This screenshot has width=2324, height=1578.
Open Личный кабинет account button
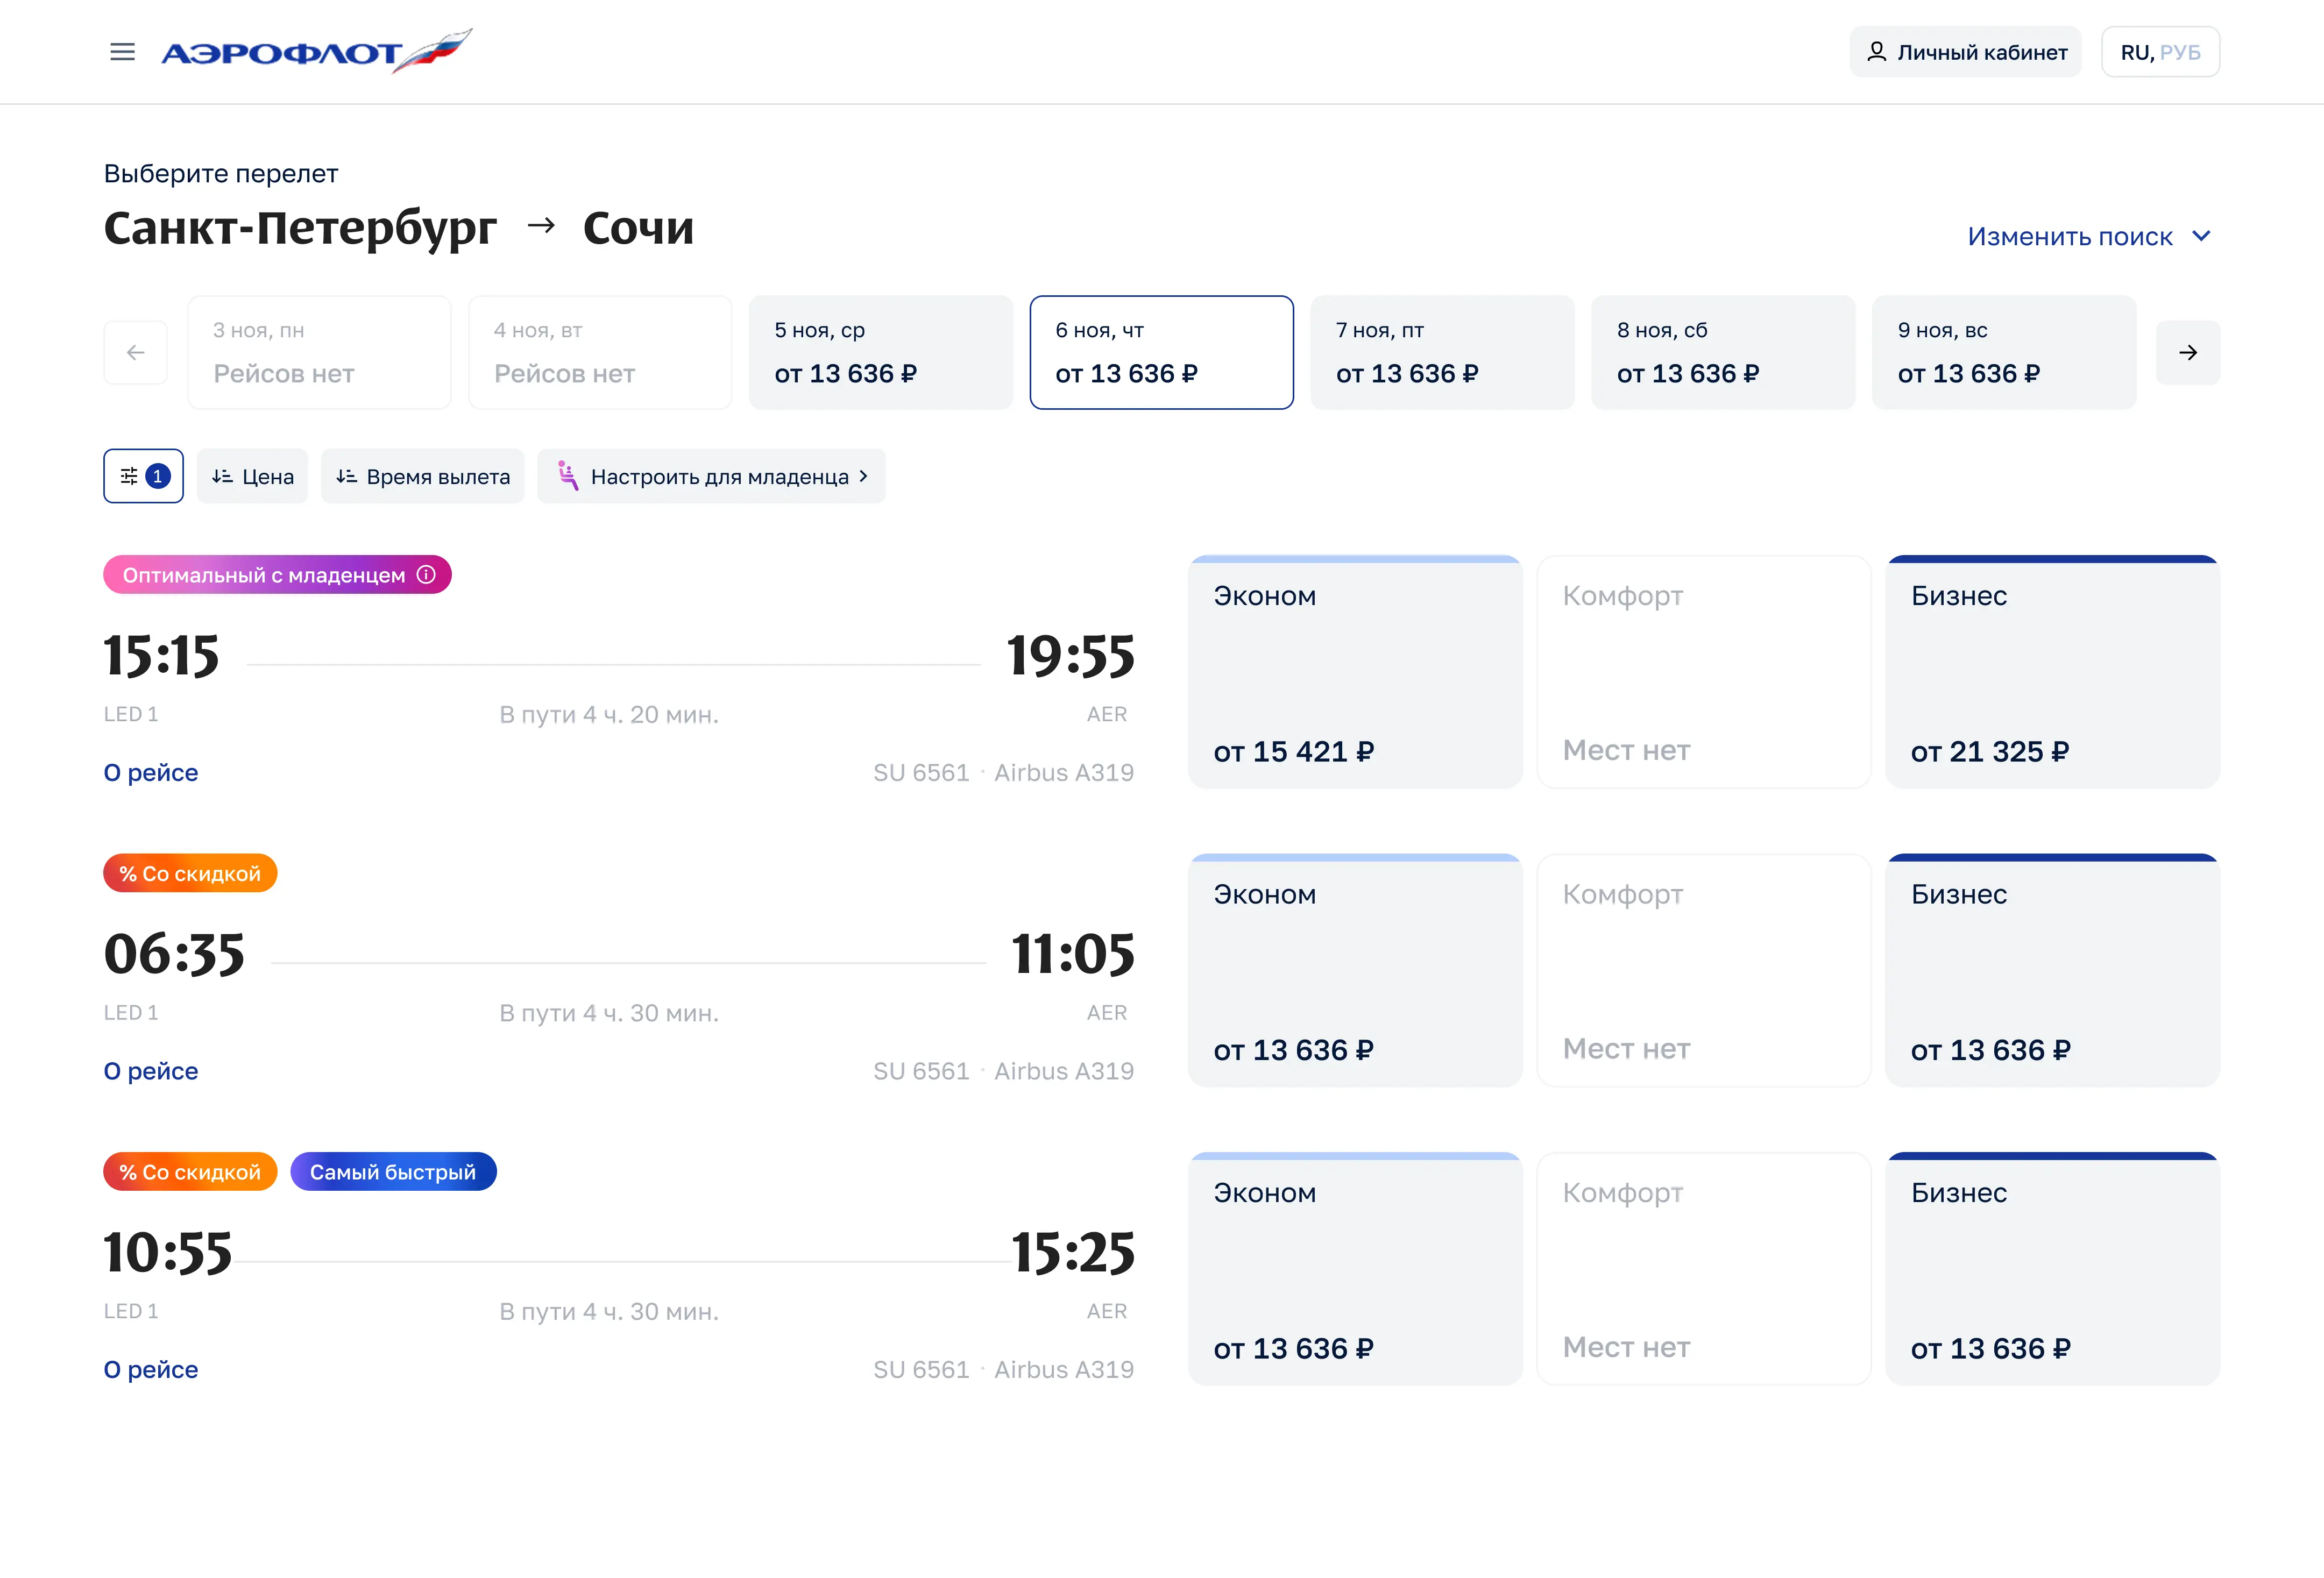point(1965,52)
